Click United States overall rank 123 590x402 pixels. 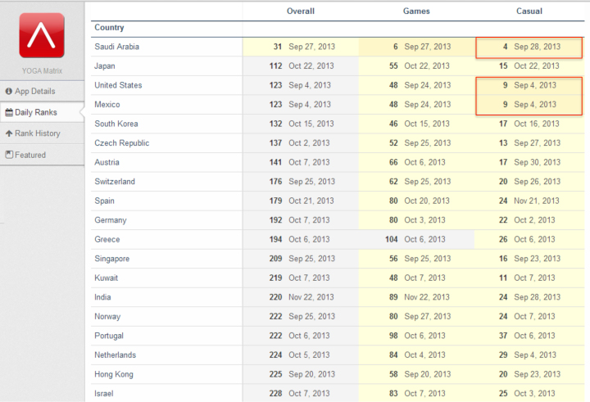point(276,85)
